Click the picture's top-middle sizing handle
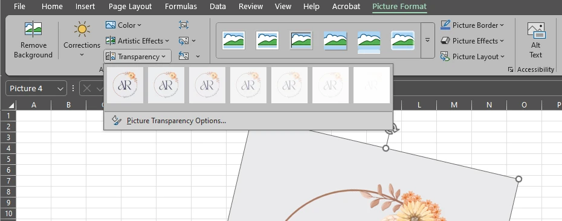This screenshot has width=562, height=221. pyautogui.click(x=386, y=148)
